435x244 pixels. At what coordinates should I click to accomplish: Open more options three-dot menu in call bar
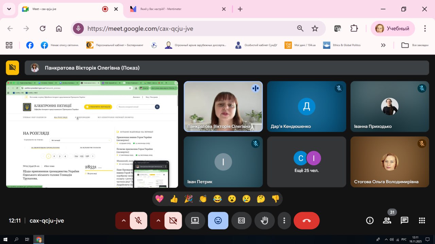284,221
